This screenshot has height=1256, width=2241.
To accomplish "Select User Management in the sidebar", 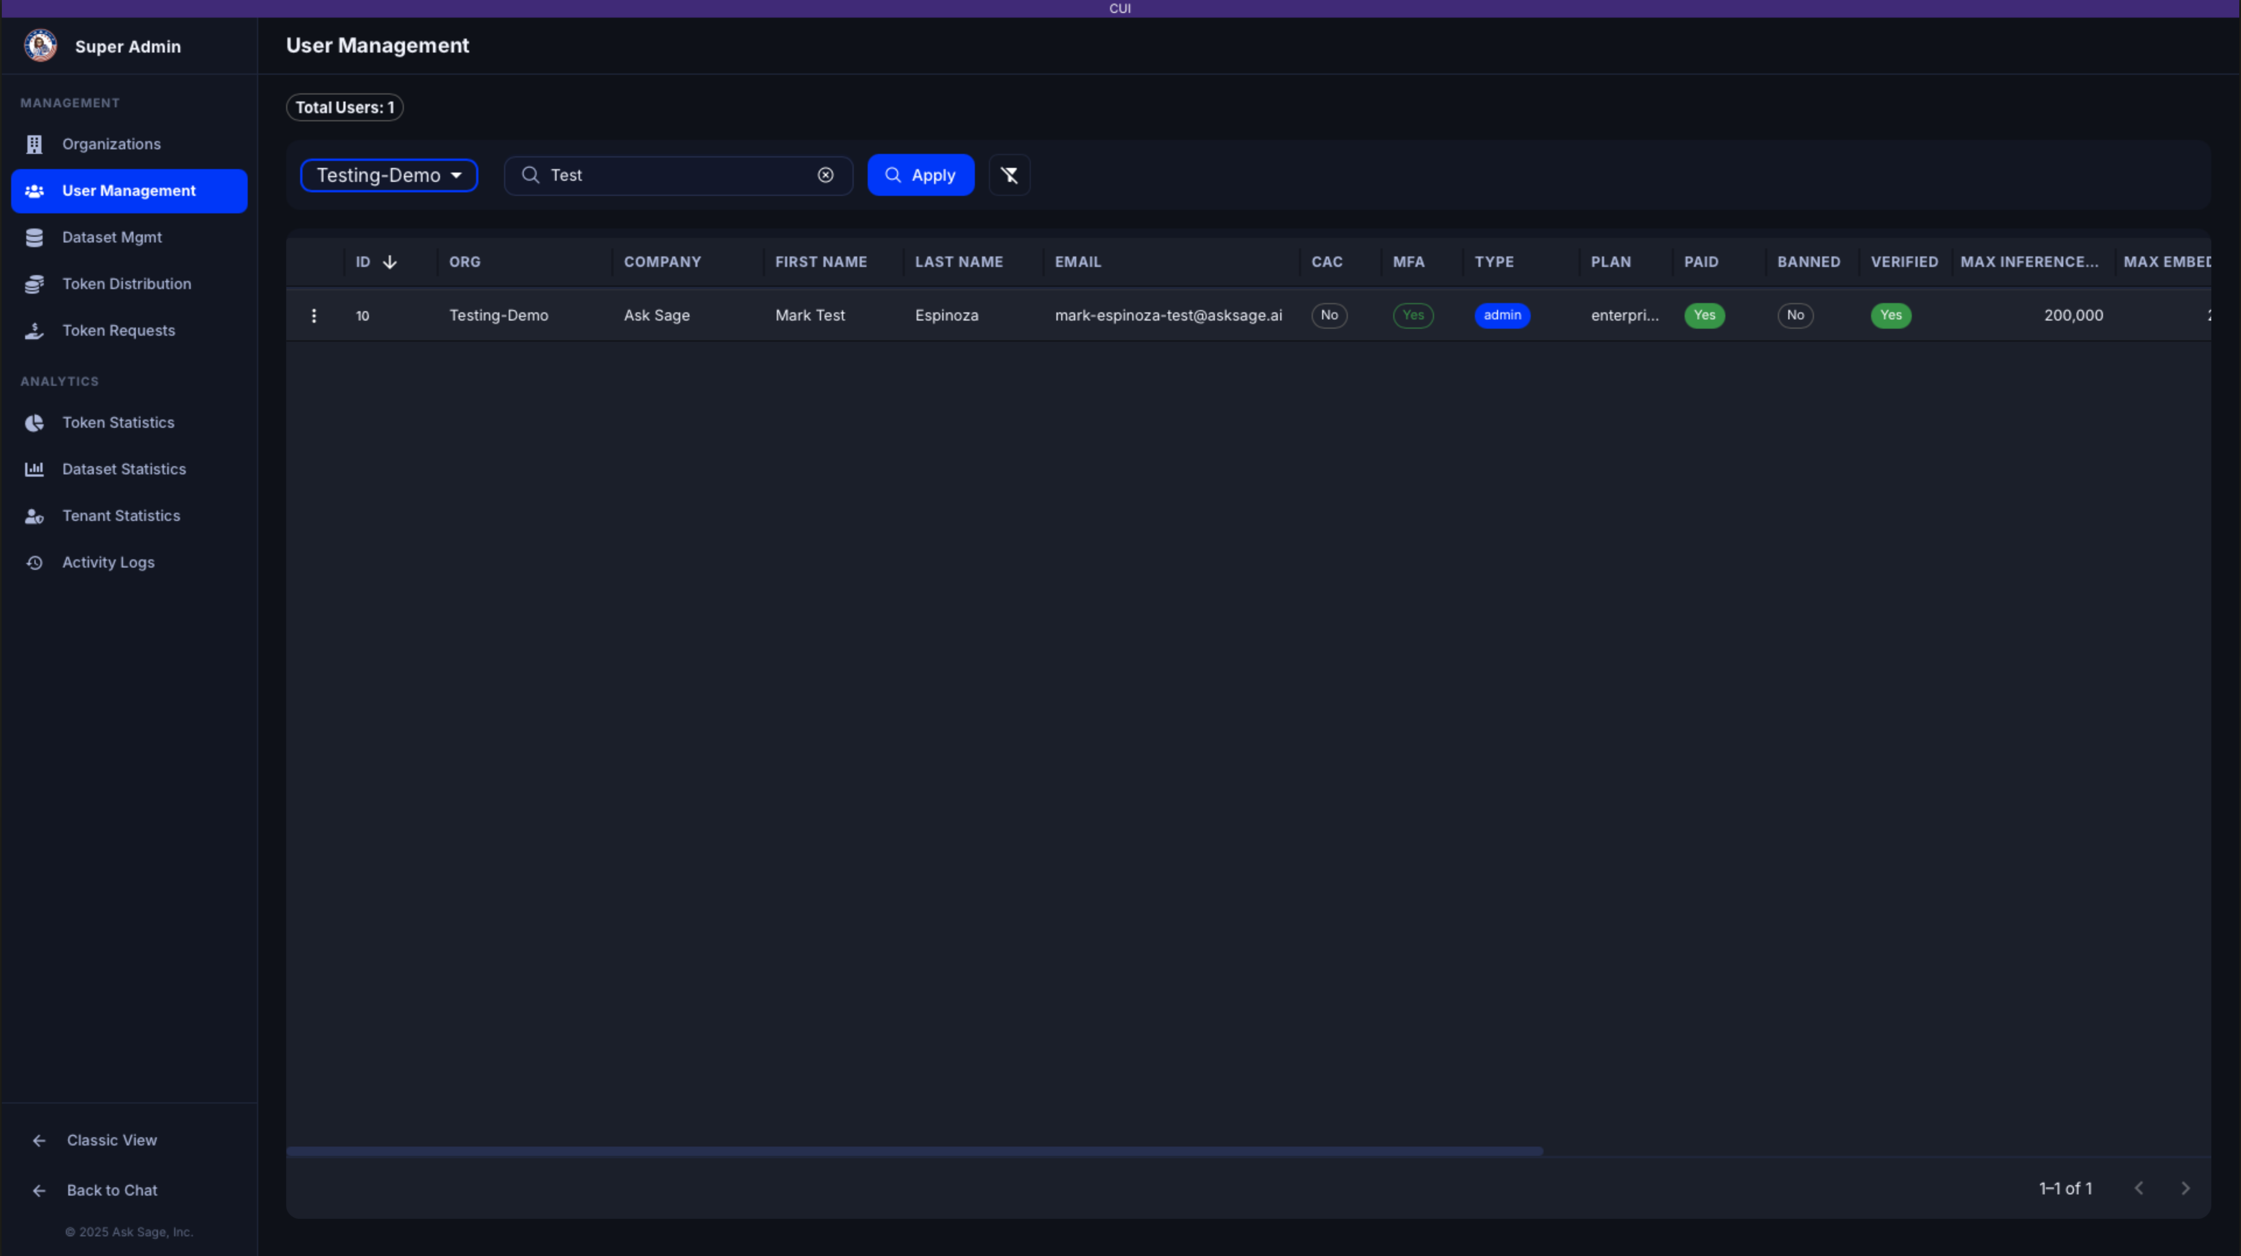I will (128, 190).
